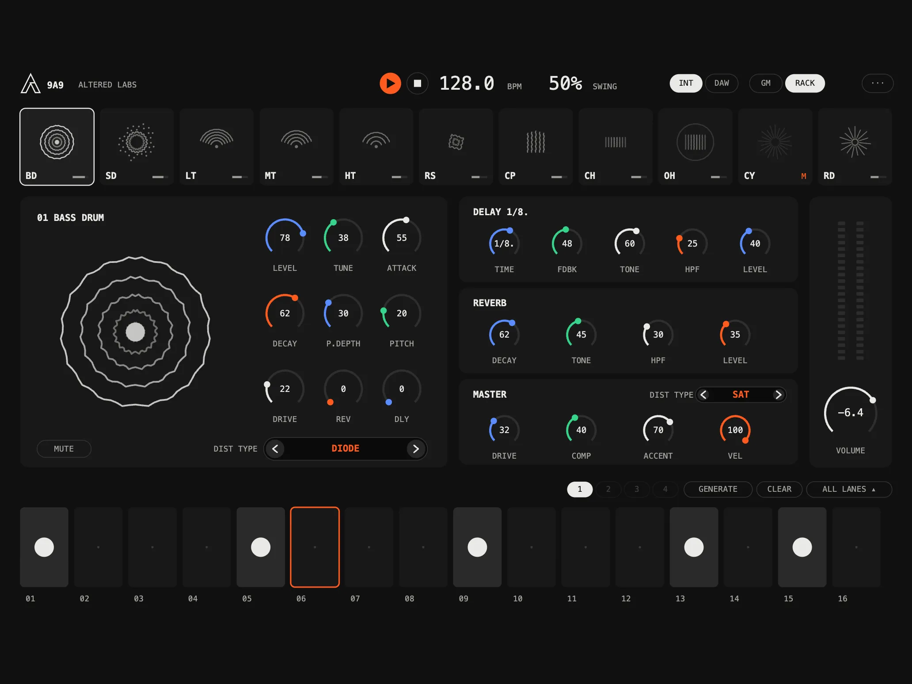The image size is (912, 684).
Task: Click the delay FDBK knob at 48
Action: click(567, 243)
